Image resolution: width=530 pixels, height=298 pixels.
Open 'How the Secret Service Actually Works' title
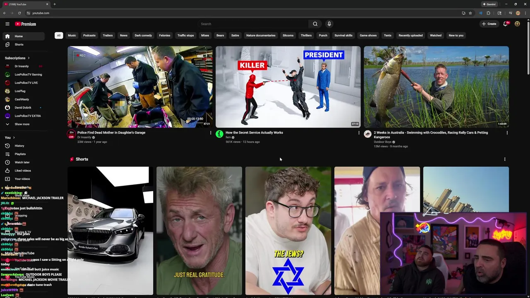[254, 132]
